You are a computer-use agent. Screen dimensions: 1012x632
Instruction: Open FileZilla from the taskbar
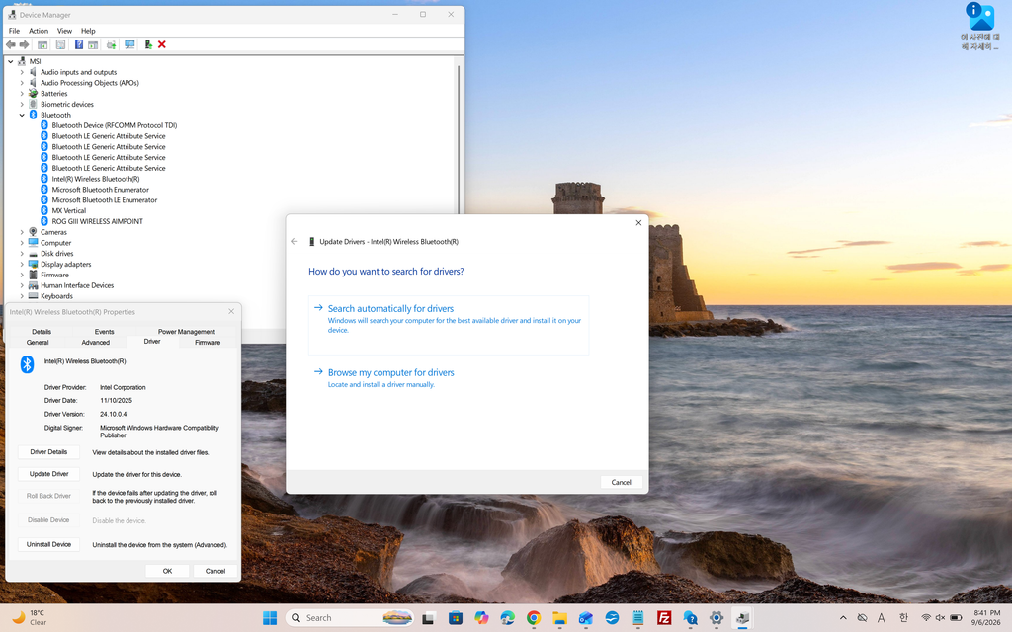tap(663, 618)
